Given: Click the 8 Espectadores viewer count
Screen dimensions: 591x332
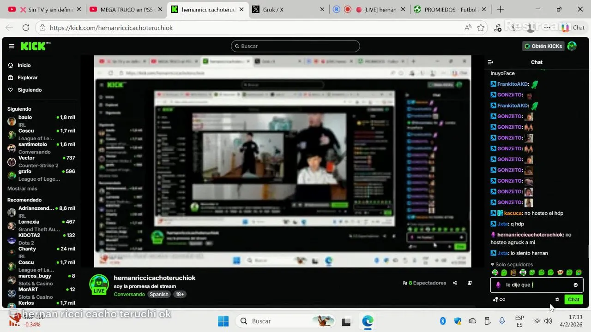Looking at the screenshot, I should pos(424,283).
